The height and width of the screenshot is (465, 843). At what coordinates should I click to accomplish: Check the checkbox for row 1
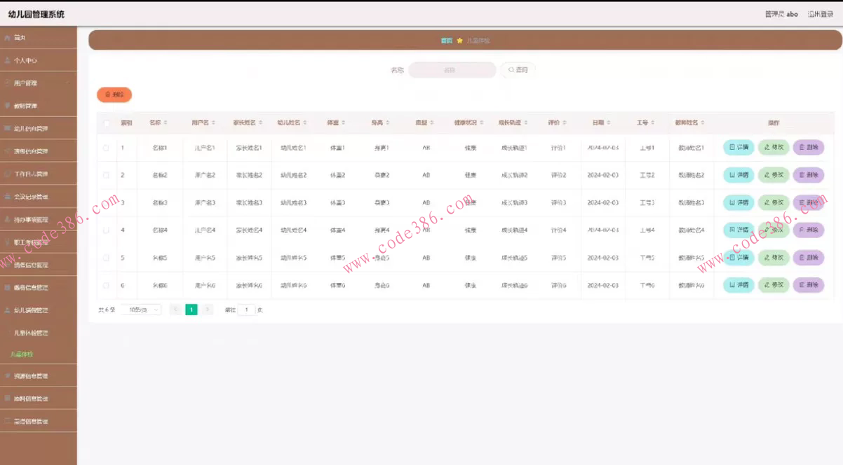(x=107, y=148)
